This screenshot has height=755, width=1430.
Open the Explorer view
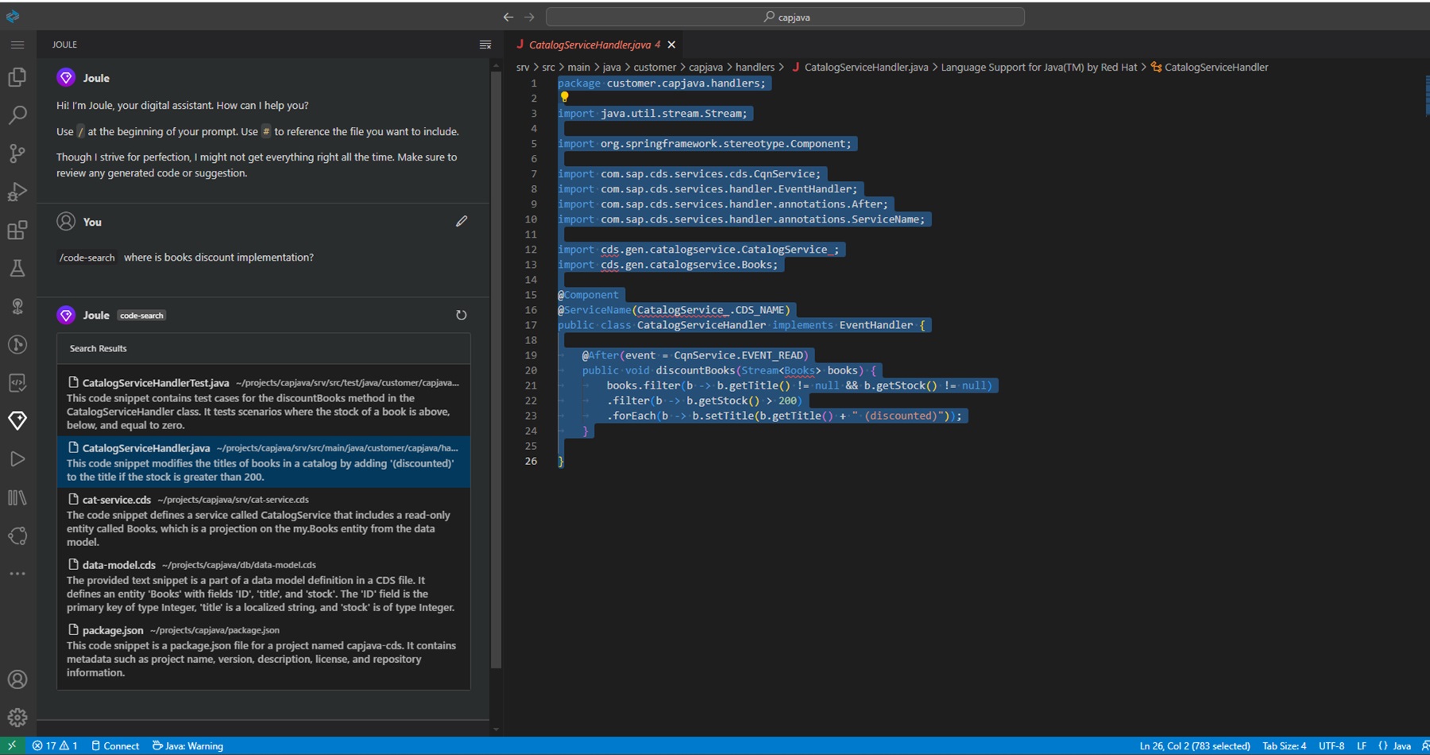[x=17, y=76]
